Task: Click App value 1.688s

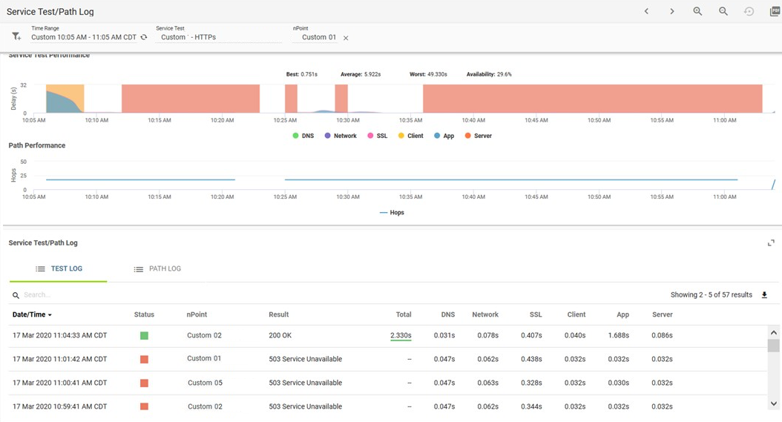Action: point(619,336)
